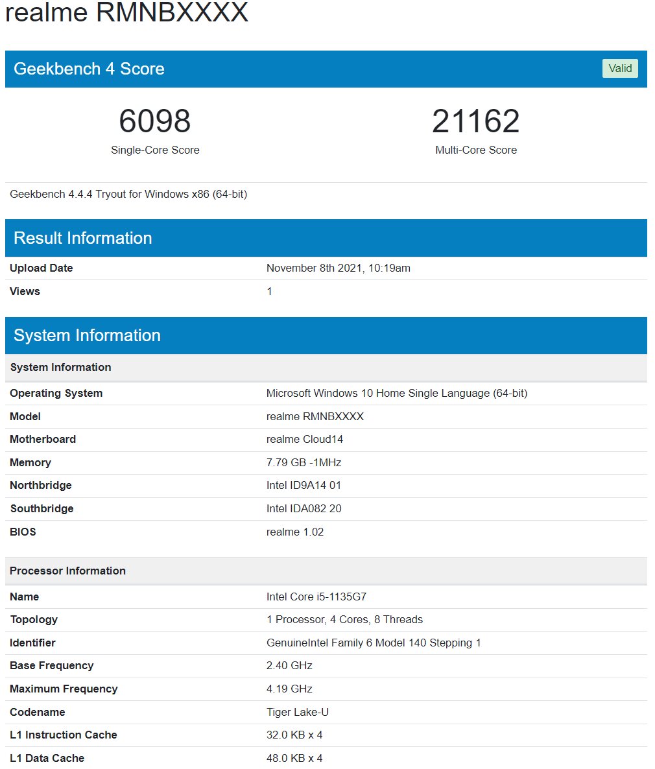Click the Geekbench 4.4.4 Tryout version text
The image size is (655, 769).
128,194
